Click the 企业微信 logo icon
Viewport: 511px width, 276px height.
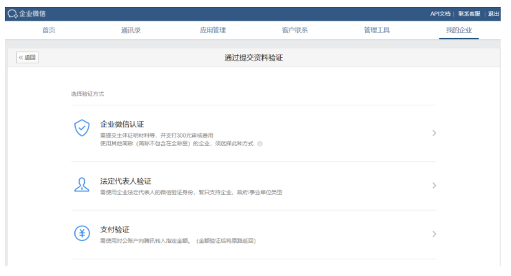pyautogui.click(x=12, y=14)
